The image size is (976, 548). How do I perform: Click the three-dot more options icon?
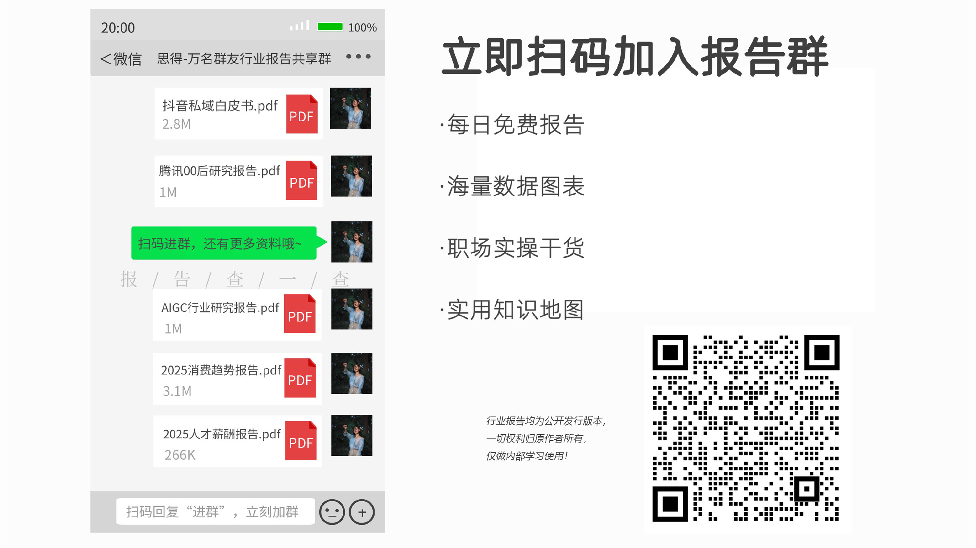click(x=358, y=57)
